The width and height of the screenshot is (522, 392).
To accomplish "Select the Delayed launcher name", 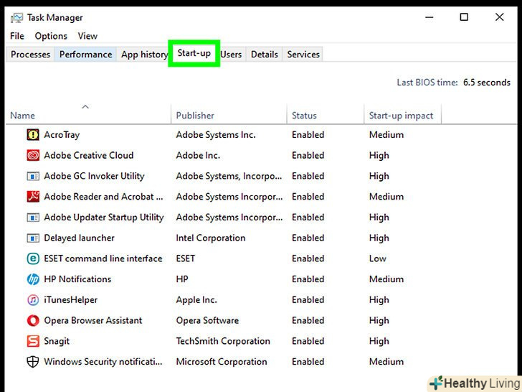I will click(79, 238).
